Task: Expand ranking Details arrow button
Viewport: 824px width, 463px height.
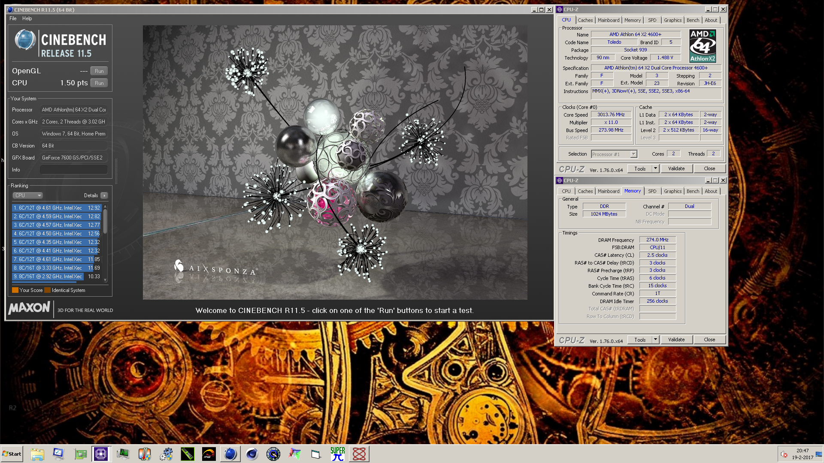Action: point(104,195)
